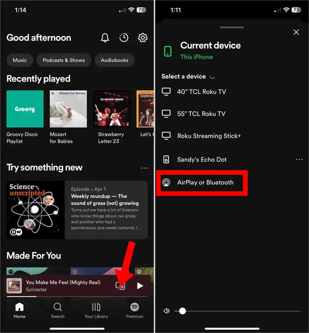Tap the Made For You heading

click(34, 255)
